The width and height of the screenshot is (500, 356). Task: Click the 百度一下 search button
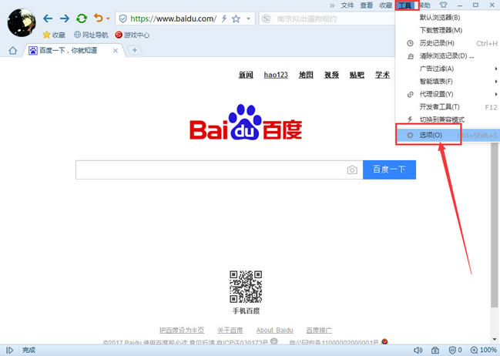389,170
